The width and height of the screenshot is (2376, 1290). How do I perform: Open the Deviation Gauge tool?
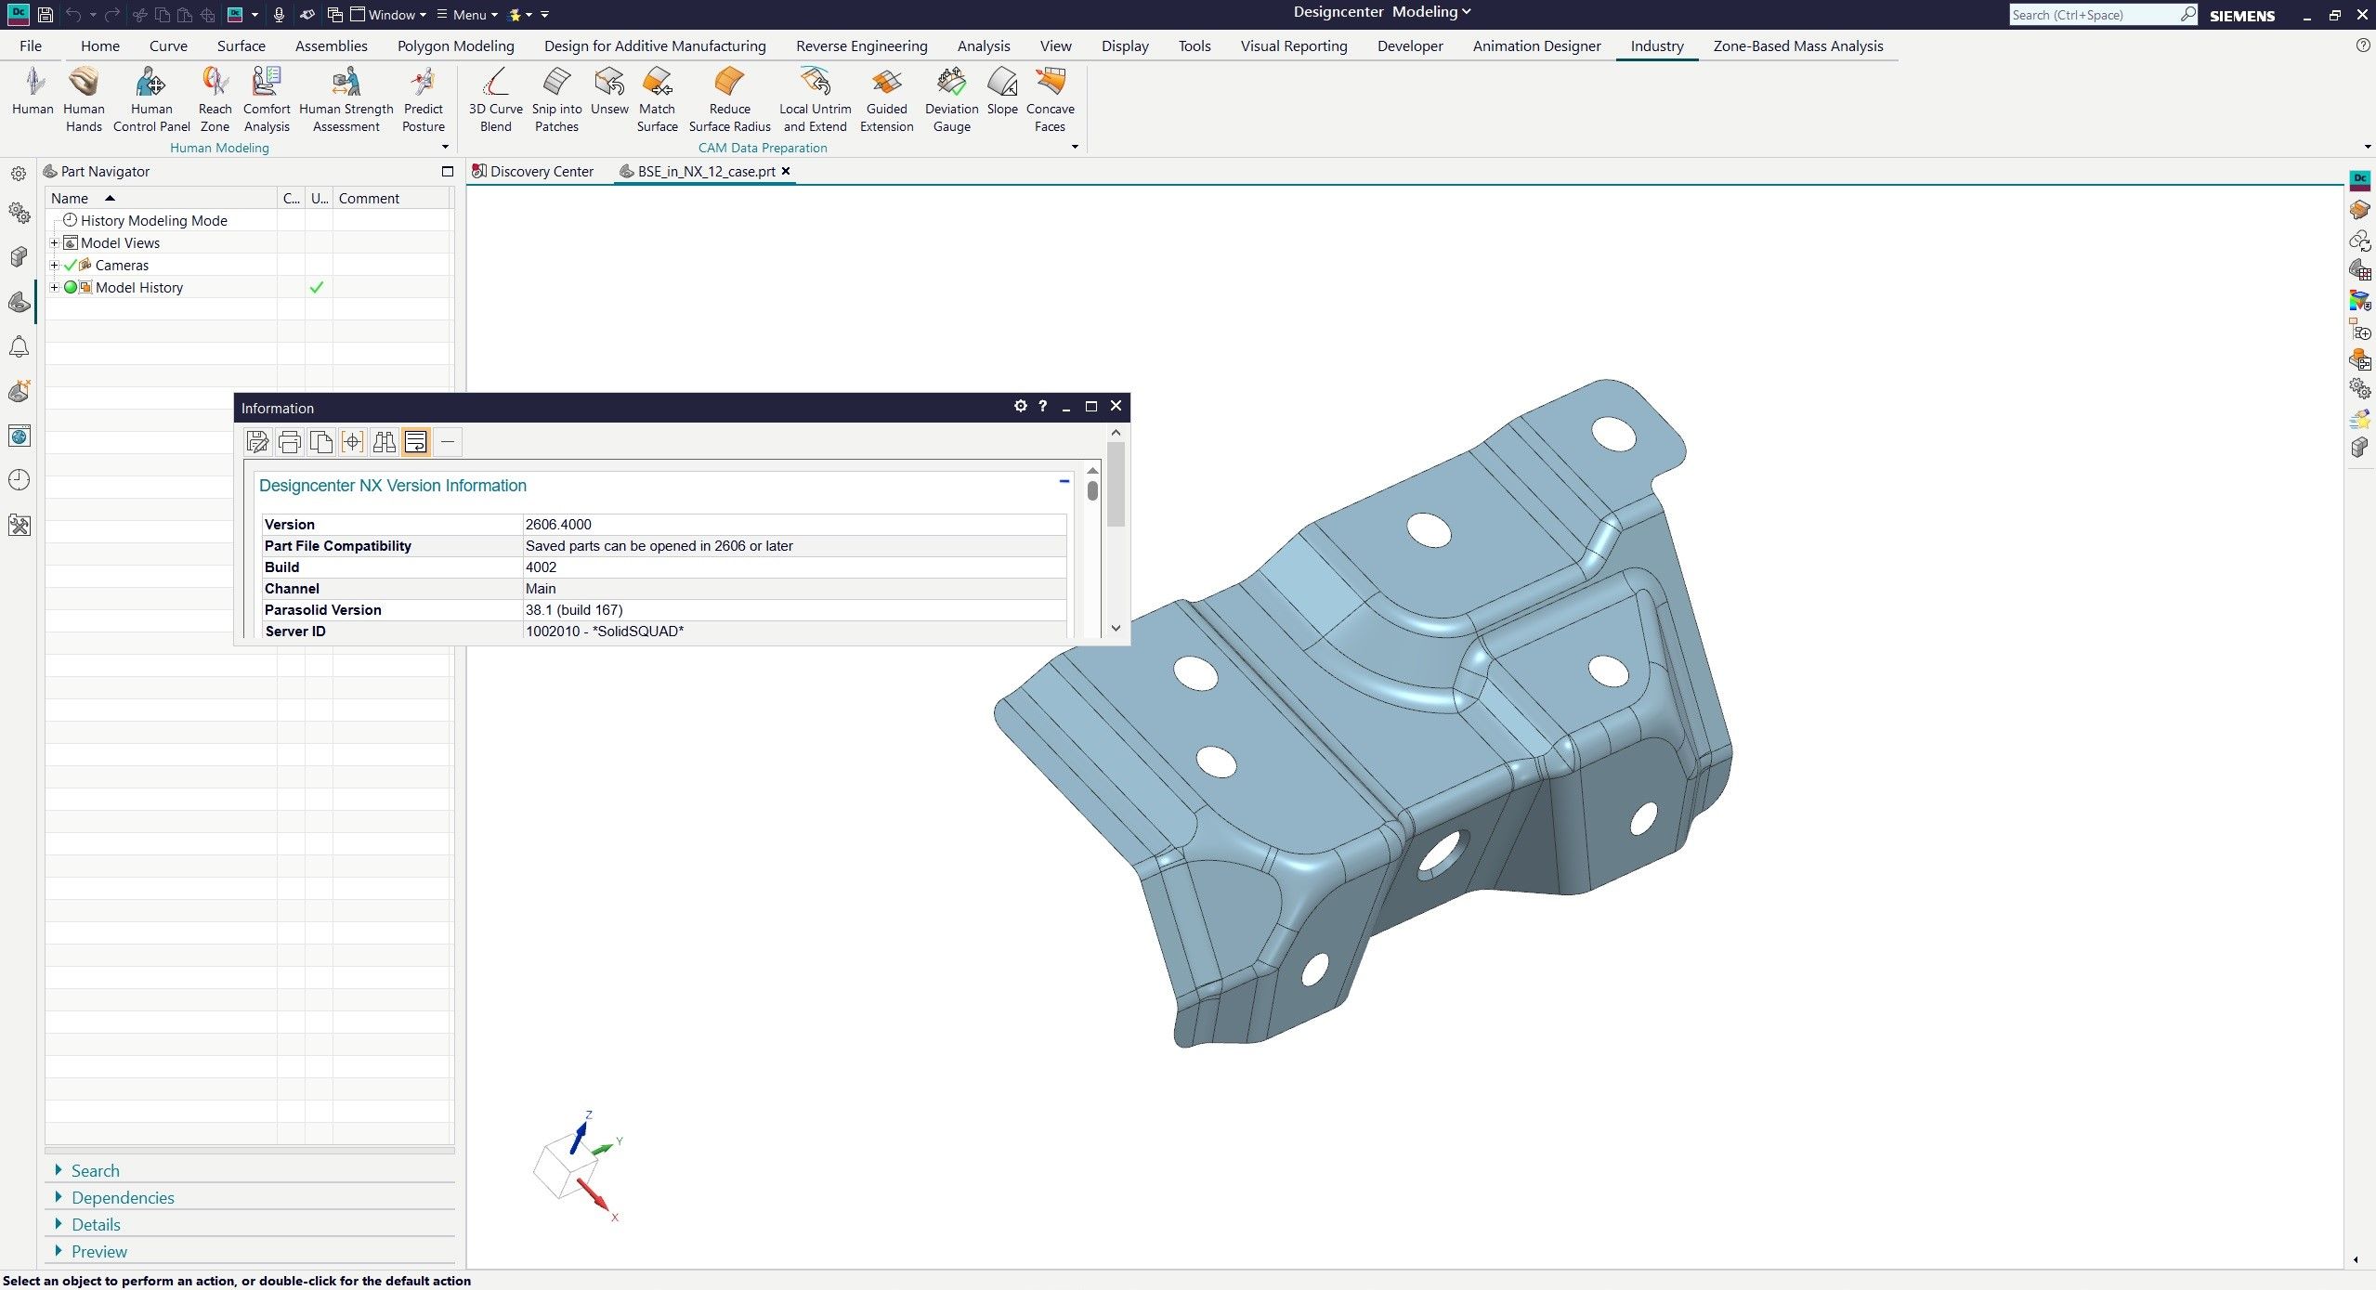(x=951, y=99)
